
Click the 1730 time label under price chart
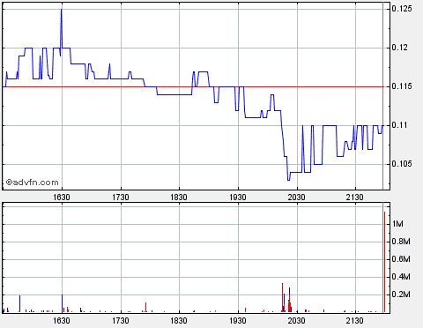tap(121, 198)
